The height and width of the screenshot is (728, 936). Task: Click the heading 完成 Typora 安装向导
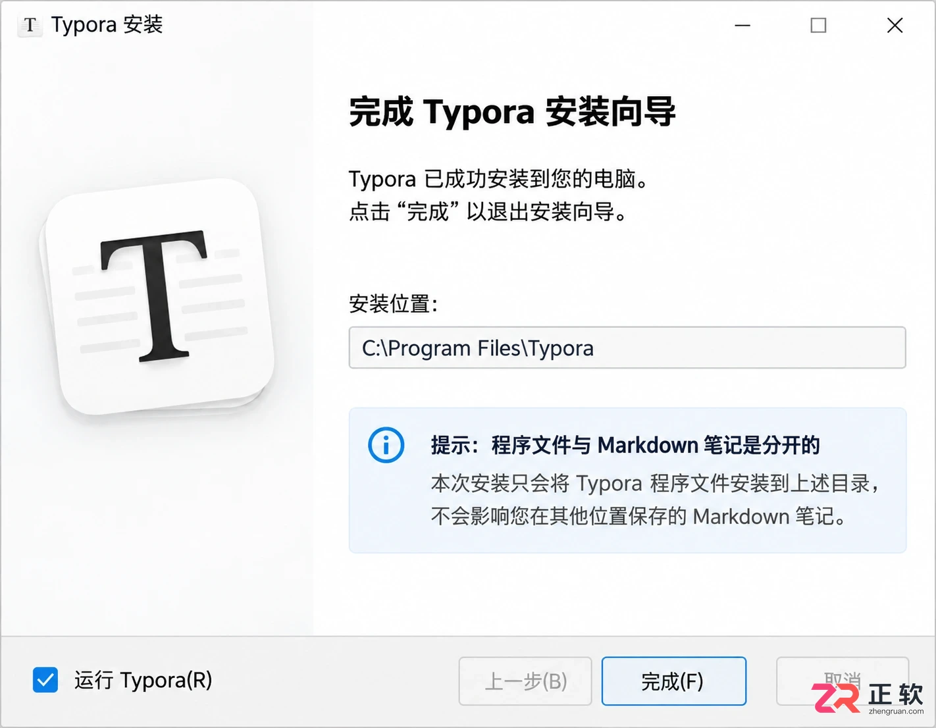pos(512,112)
